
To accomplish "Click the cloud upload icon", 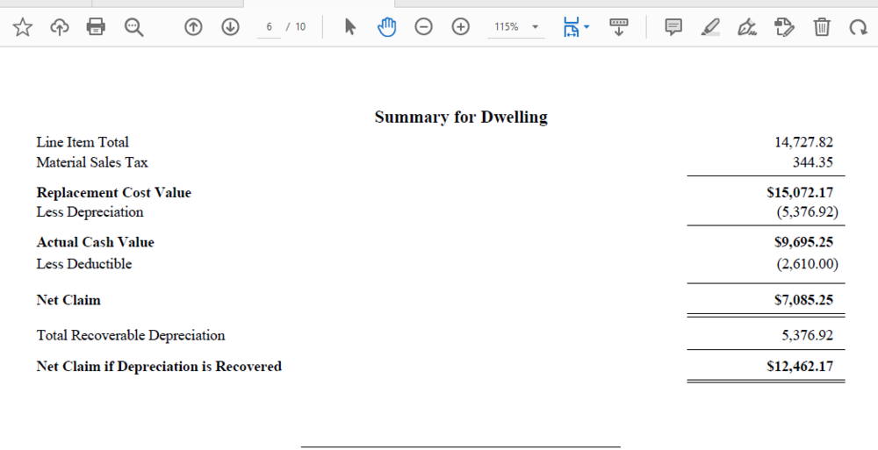I will tap(59, 27).
